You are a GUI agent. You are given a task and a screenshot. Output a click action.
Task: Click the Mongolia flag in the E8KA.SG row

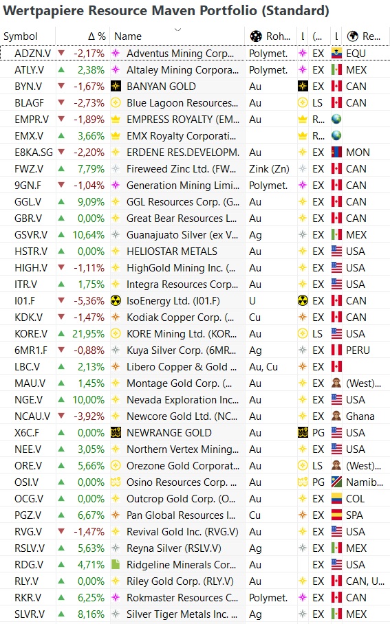pos(336,153)
